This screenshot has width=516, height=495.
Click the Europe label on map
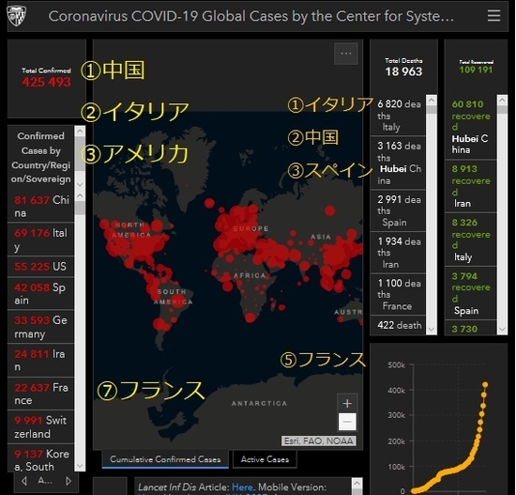[250, 229]
